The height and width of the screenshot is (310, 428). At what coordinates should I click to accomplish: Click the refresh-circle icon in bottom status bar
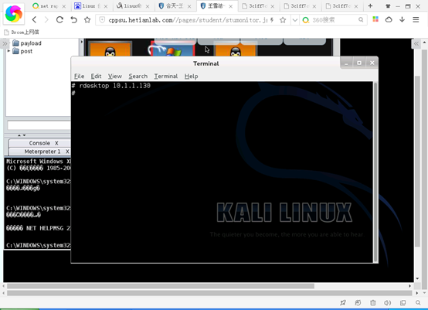click(358, 302)
